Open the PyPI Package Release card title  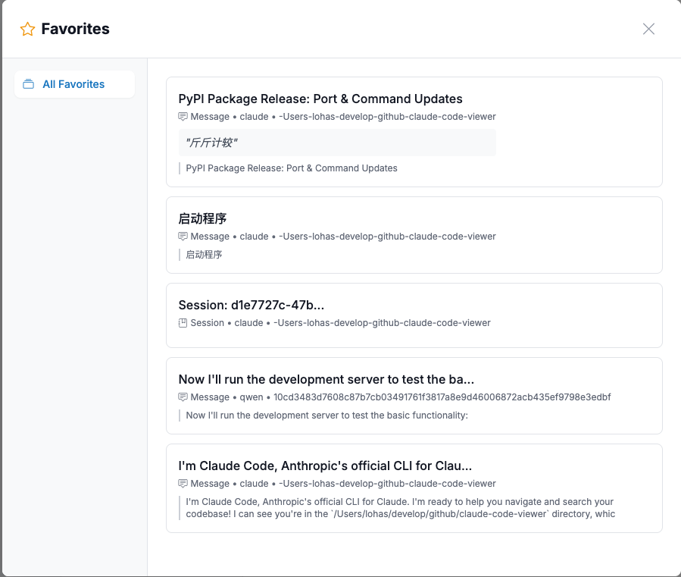tap(320, 99)
